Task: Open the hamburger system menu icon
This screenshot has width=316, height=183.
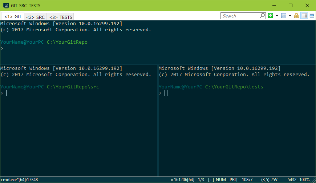Action: (312, 16)
